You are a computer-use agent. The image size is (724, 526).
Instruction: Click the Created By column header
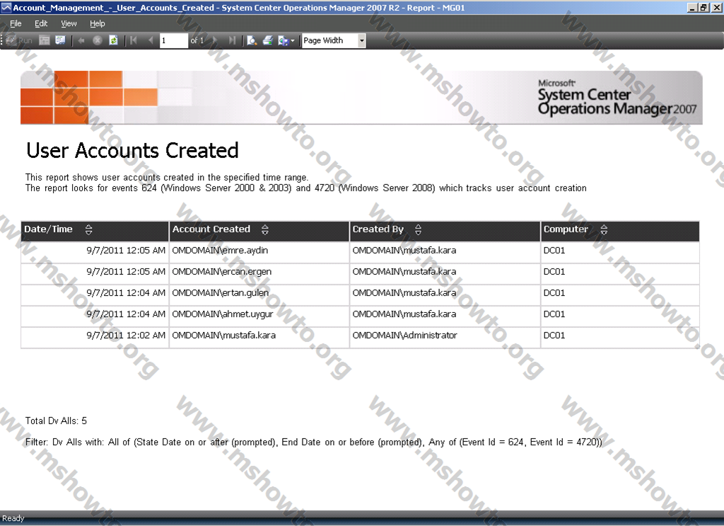(445, 231)
